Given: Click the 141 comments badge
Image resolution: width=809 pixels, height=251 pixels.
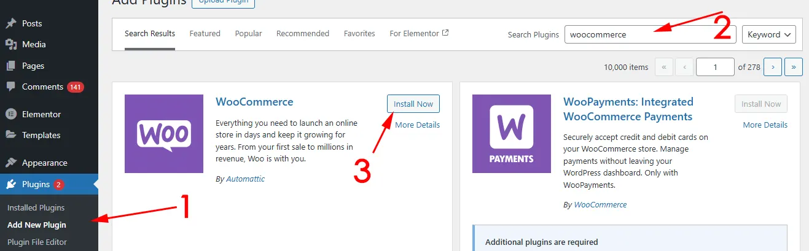Looking at the screenshot, I should coord(76,87).
